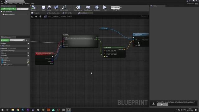This screenshot has width=199, height=112.
Task: Open Class Defaults
Action: [88, 8]
